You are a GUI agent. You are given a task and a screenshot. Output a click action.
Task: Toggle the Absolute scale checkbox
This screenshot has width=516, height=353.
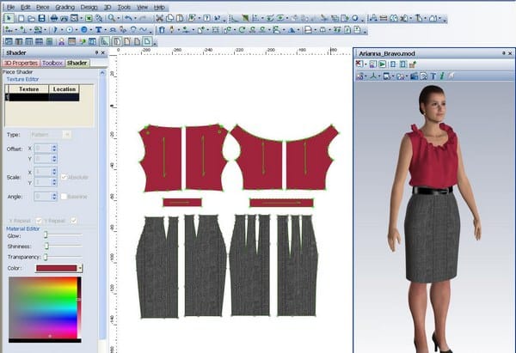point(64,177)
